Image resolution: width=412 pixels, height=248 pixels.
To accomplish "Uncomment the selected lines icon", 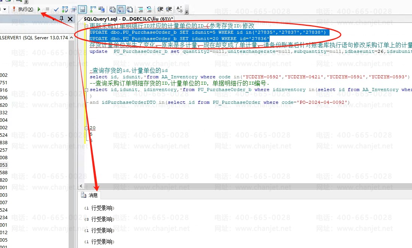I will (149, 10).
